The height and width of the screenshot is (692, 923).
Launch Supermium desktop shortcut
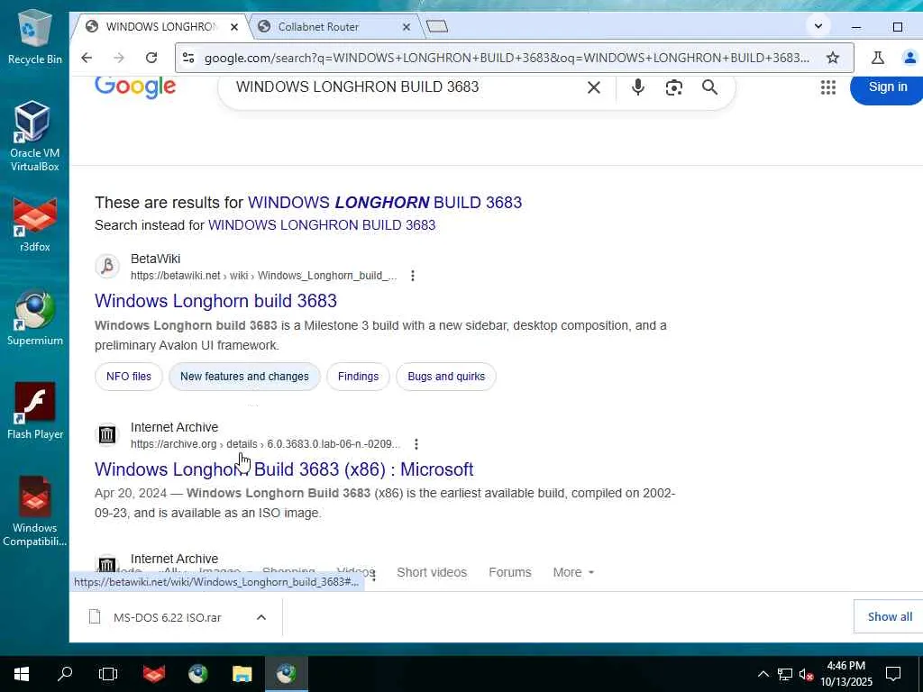pyautogui.click(x=34, y=318)
